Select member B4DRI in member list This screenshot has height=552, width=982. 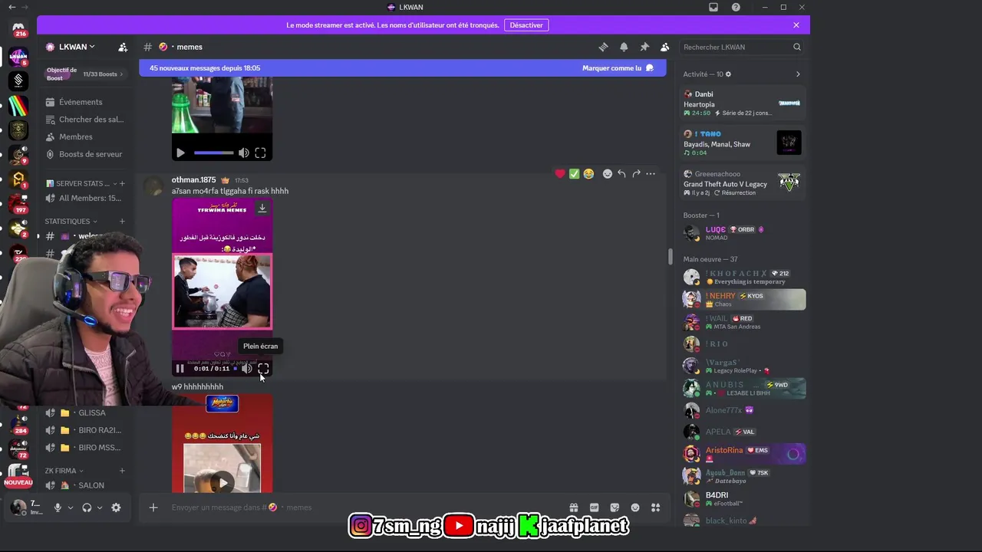pos(743,499)
